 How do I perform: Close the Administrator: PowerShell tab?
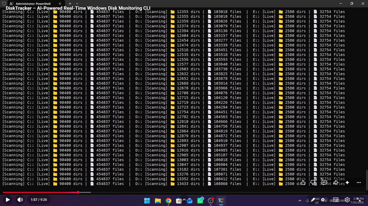tap(60, 4)
